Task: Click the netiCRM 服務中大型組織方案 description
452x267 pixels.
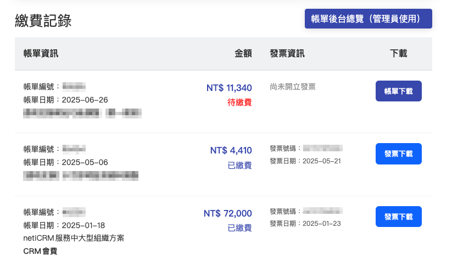Action: (74, 238)
